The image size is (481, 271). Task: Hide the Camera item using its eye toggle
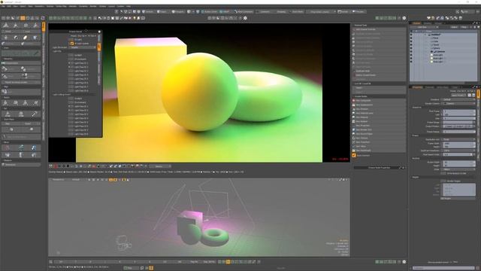point(411,52)
